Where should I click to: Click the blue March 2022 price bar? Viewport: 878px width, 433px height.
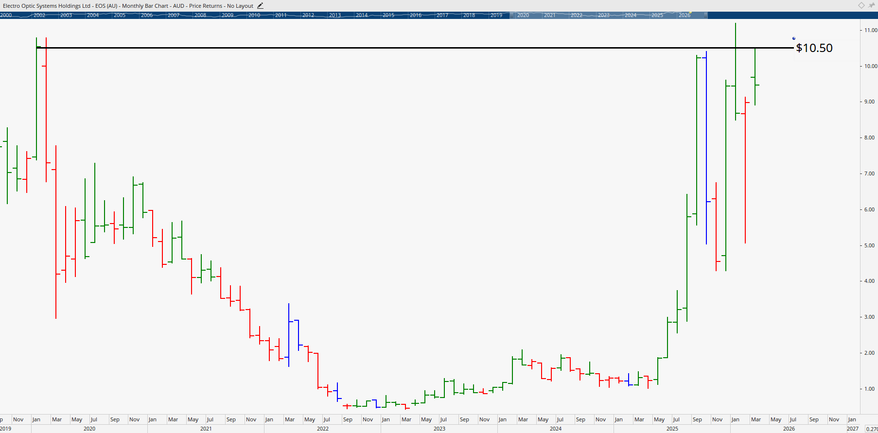click(x=289, y=335)
